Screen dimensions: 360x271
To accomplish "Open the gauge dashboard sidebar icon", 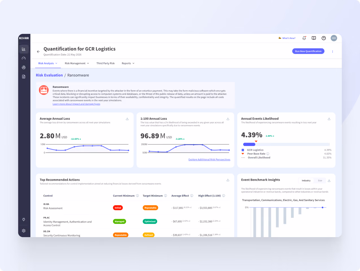I will point(24,58).
